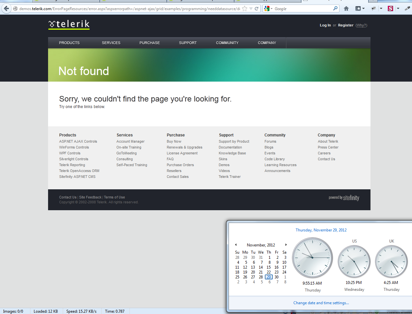
Task: Reload the page with the refresh icon
Action: coord(257,9)
